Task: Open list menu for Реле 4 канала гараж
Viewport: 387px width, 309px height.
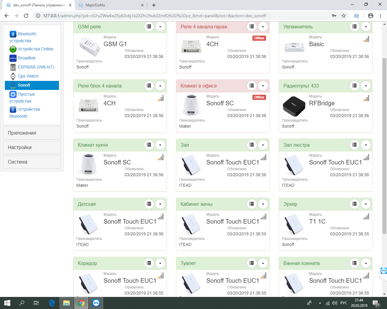Action: coord(252,27)
